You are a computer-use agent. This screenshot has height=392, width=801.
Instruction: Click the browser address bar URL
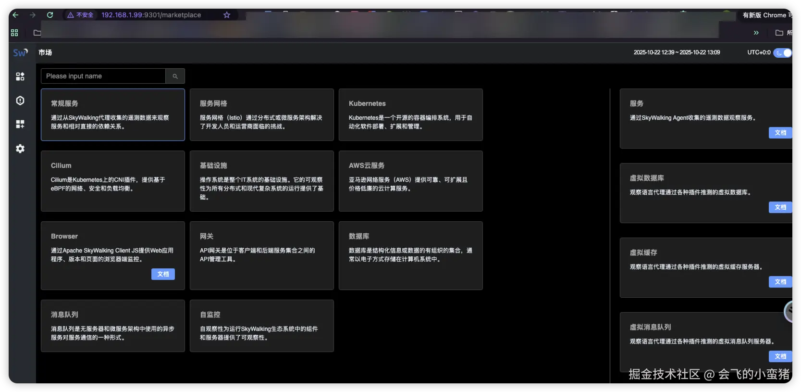point(151,15)
